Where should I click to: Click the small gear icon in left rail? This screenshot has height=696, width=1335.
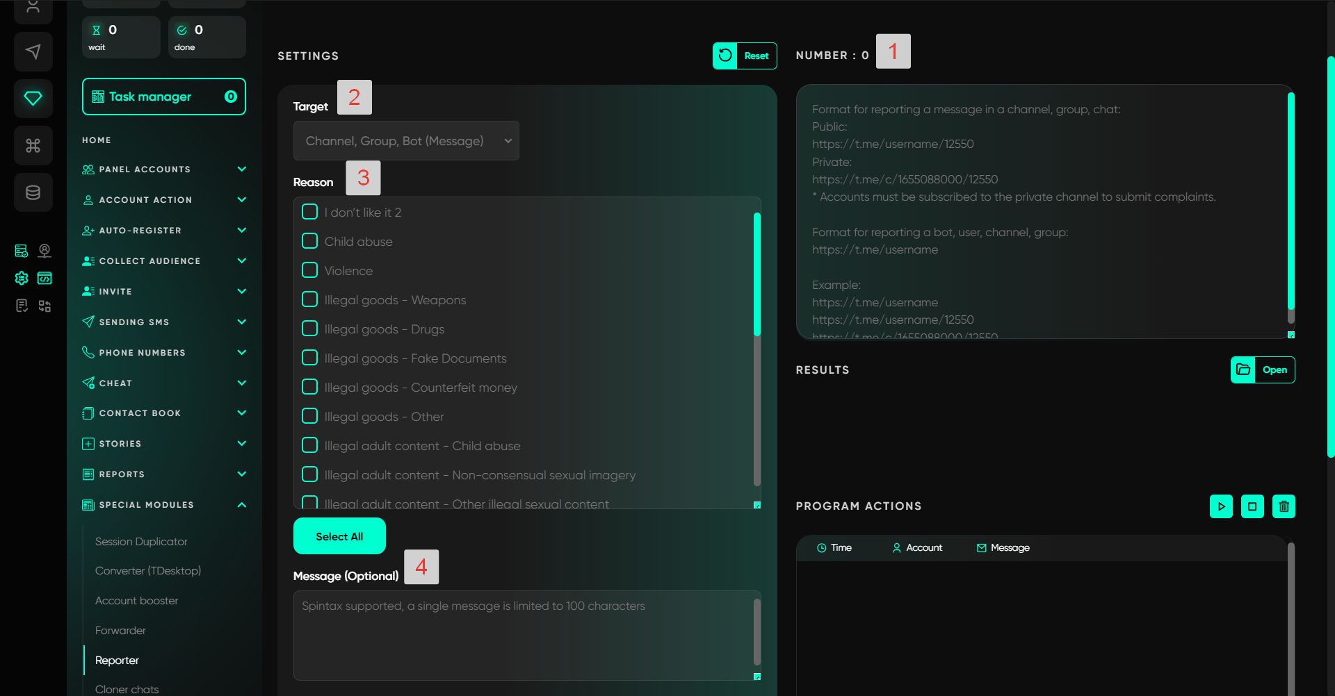[22, 279]
